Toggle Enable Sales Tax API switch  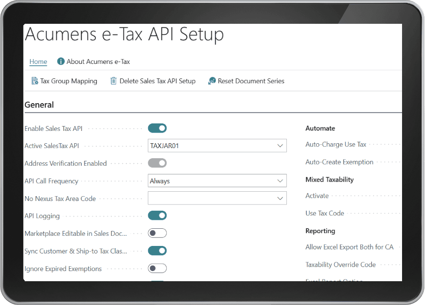pyautogui.click(x=157, y=128)
